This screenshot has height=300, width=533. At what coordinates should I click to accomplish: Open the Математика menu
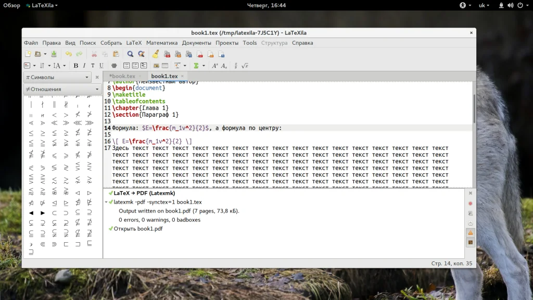click(x=161, y=43)
